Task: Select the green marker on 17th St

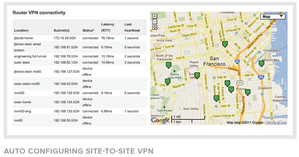Action: click(167, 81)
